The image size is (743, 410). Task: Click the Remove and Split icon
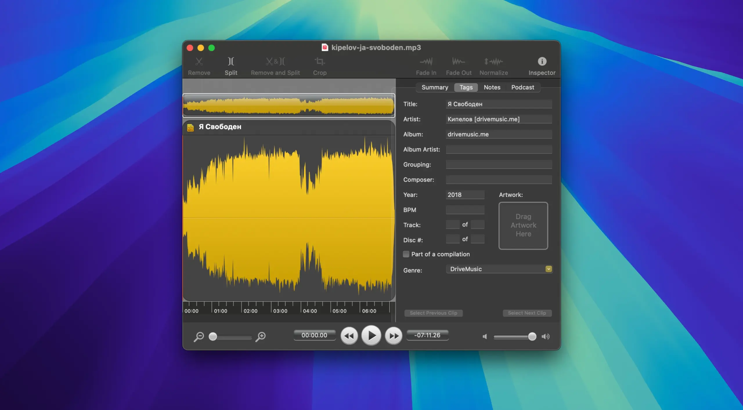click(275, 61)
